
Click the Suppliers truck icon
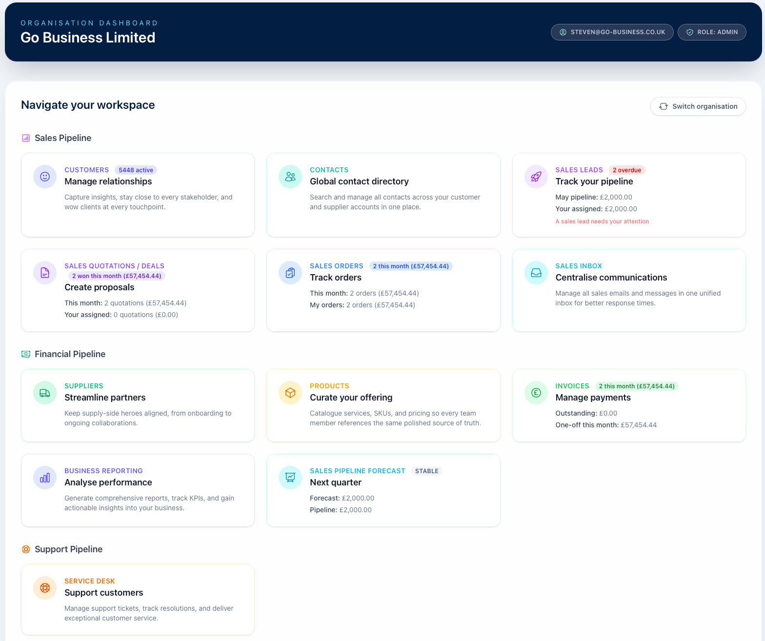point(45,393)
